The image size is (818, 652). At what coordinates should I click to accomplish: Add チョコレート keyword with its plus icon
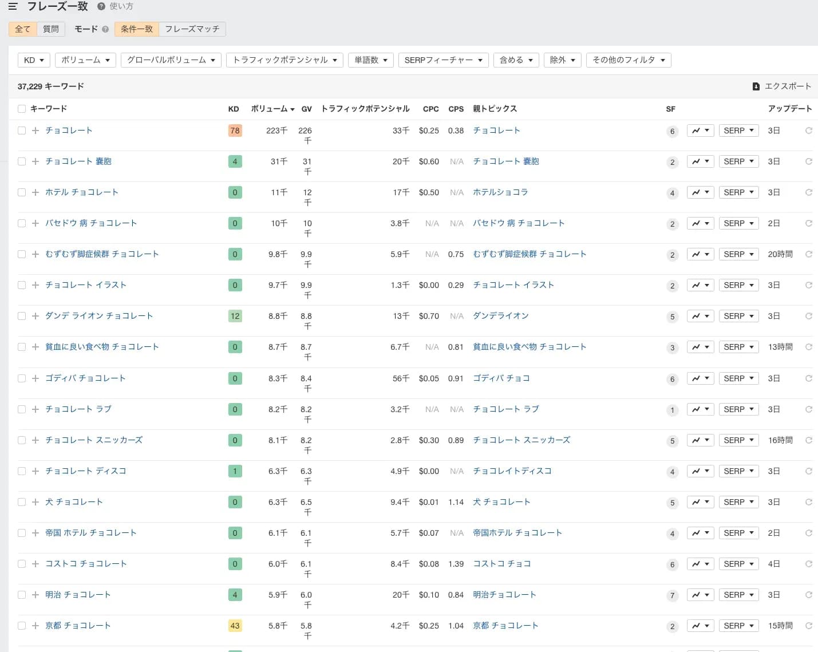(x=35, y=131)
